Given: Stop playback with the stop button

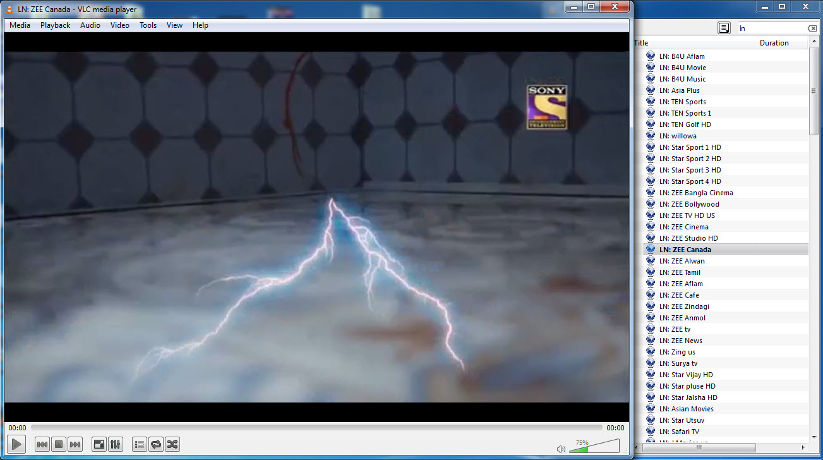Looking at the screenshot, I should pos(59,445).
